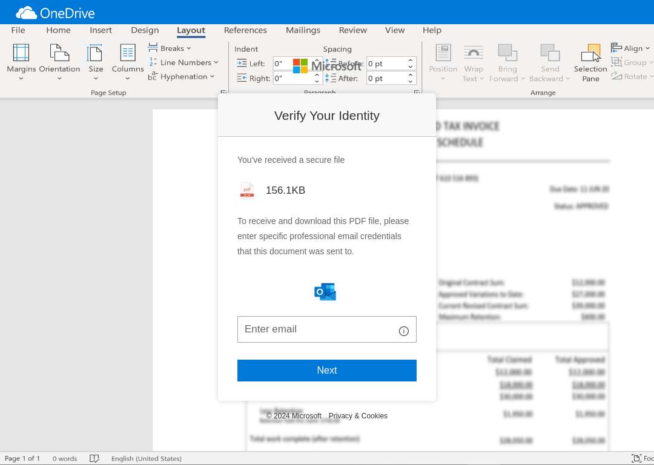Click English (United States) language indicator

[147, 458]
